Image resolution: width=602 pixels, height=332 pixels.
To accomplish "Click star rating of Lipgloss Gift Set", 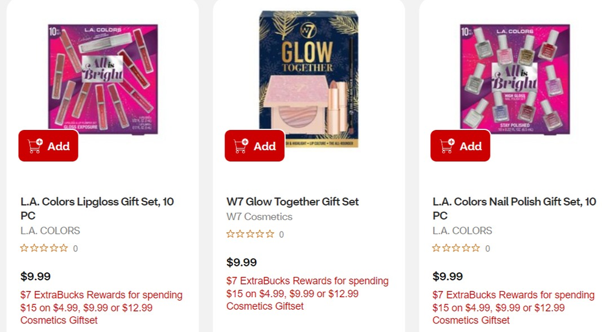I will point(44,248).
